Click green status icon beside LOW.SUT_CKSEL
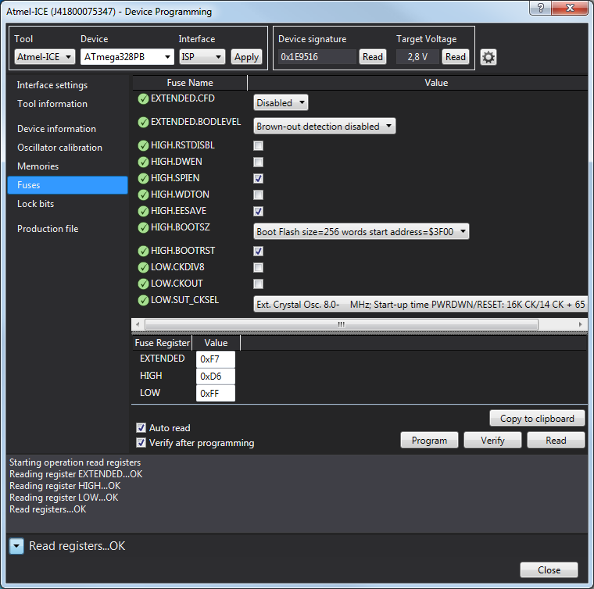 point(143,301)
